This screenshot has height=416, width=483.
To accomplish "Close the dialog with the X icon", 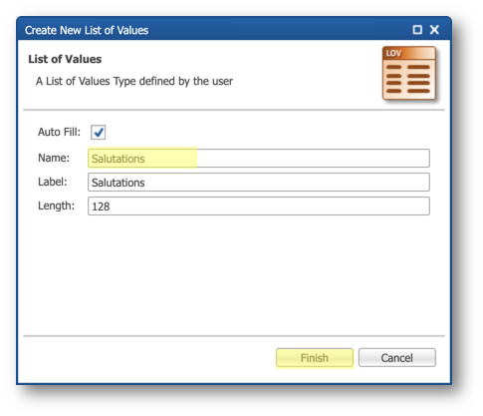I will [x=434, y=30].
